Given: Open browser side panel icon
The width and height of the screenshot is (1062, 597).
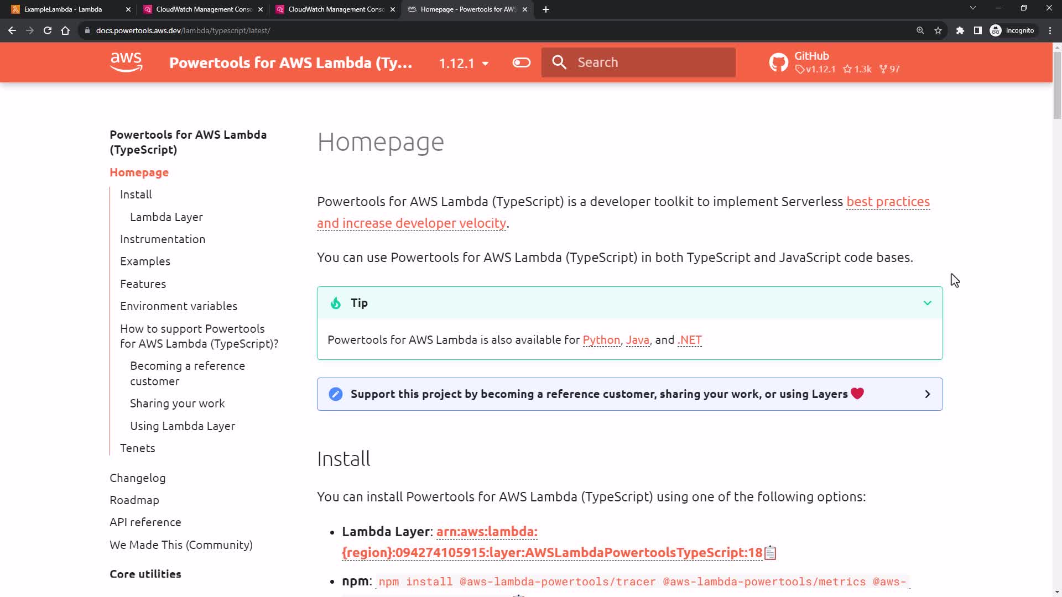Looking at the screenshot, I should pyautogui.click(x=978, y=30).
